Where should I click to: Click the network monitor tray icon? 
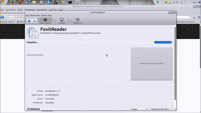tap(158, 2)
